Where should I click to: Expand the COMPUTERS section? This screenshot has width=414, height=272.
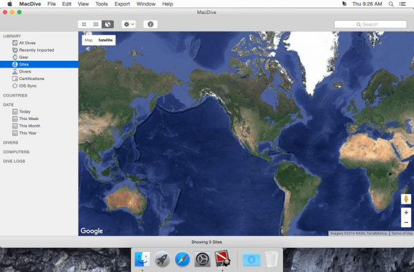[16, 152]
